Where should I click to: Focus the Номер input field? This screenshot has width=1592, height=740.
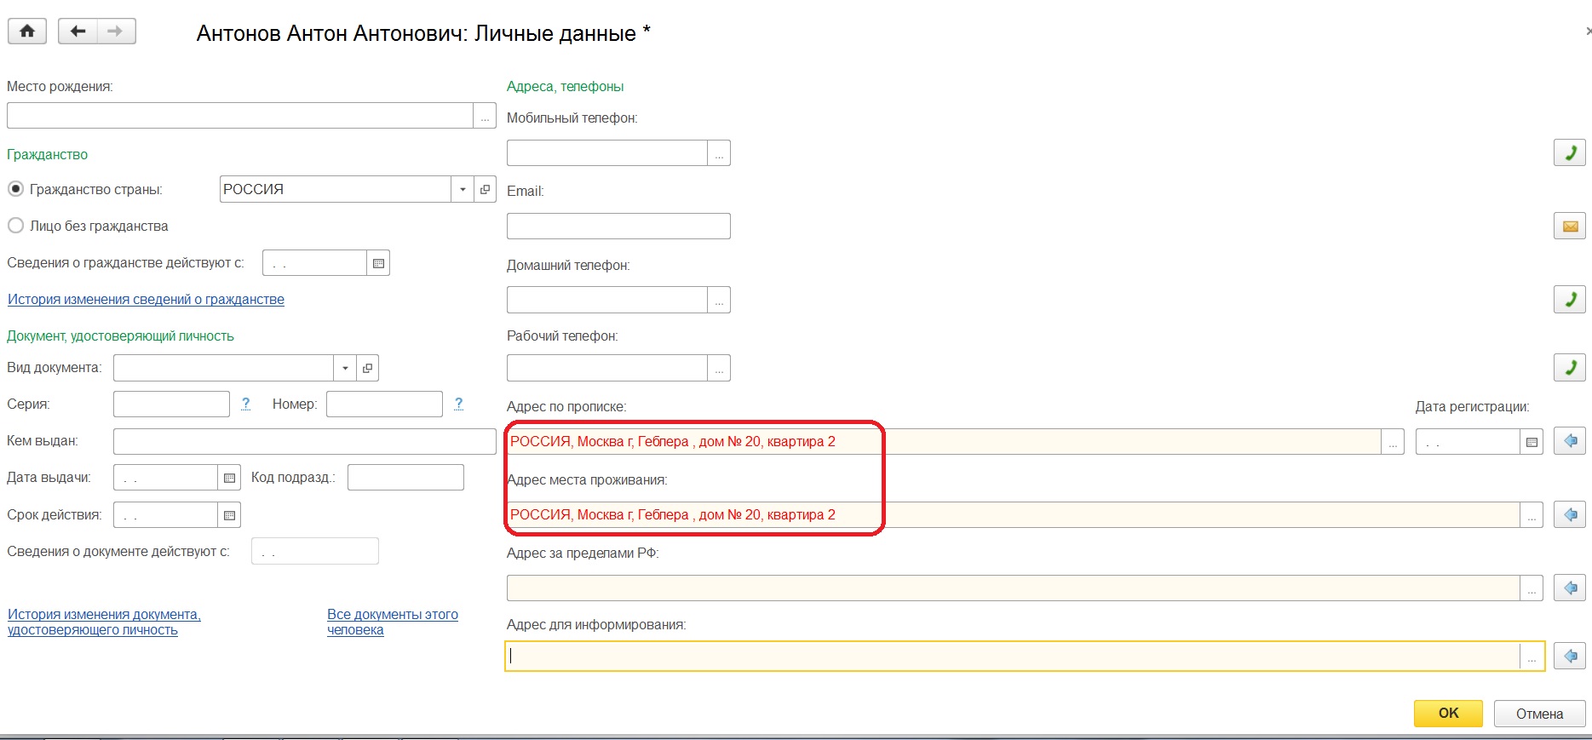pos(384,404)
